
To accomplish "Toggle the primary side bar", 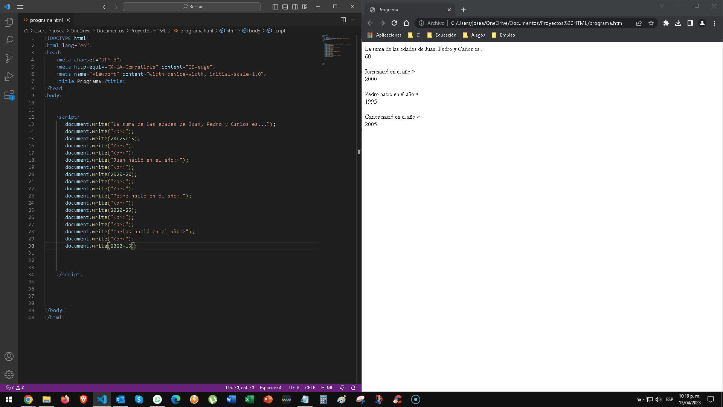I will pyautogui.click(x=275, y=7).
